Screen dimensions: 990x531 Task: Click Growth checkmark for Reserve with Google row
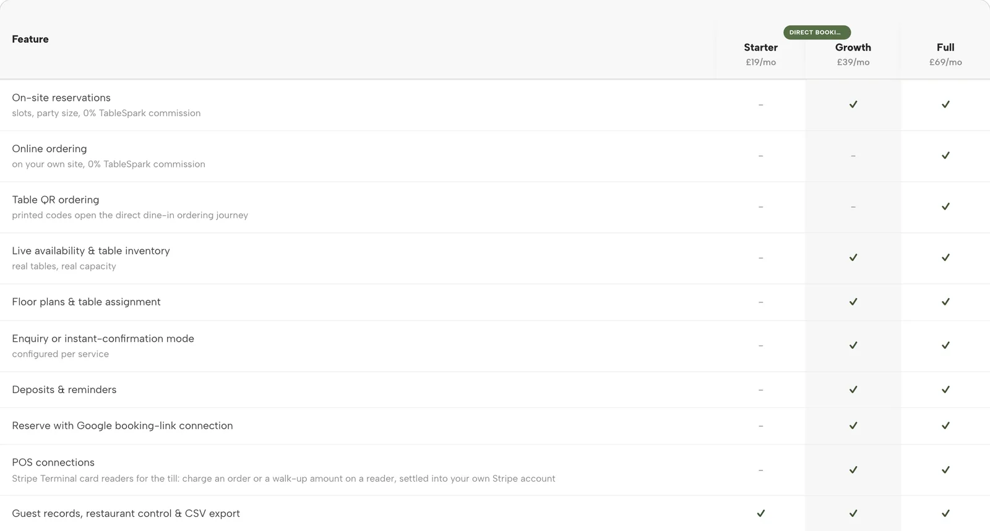tap(853, 426)
